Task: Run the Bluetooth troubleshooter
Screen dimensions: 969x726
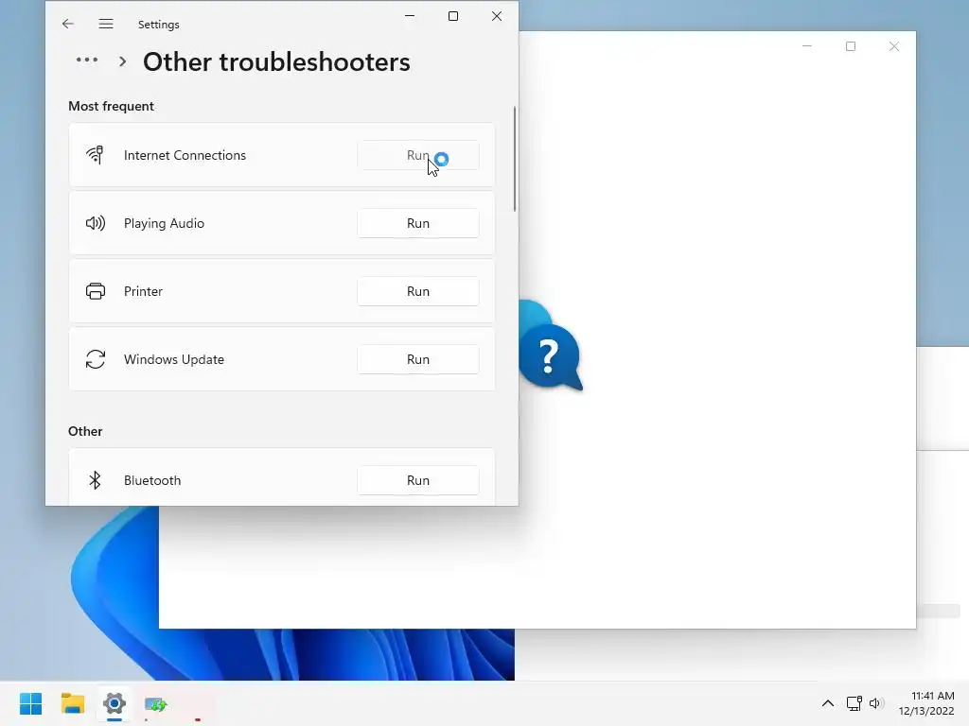Action: (417, 479)
